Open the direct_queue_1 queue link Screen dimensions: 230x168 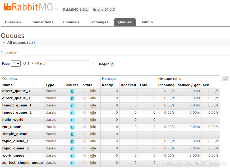(16, 91)
